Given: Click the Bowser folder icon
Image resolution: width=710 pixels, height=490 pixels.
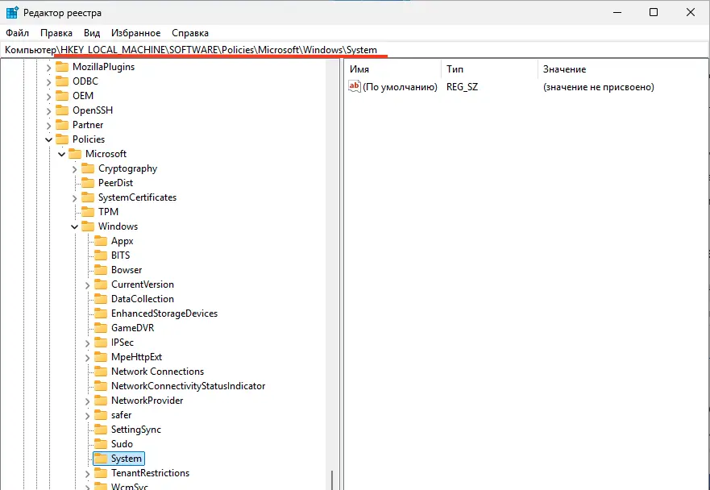Looking at the screenshot, I should pos(101,269).
